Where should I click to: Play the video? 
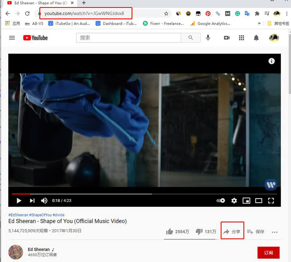click(19, 201)
